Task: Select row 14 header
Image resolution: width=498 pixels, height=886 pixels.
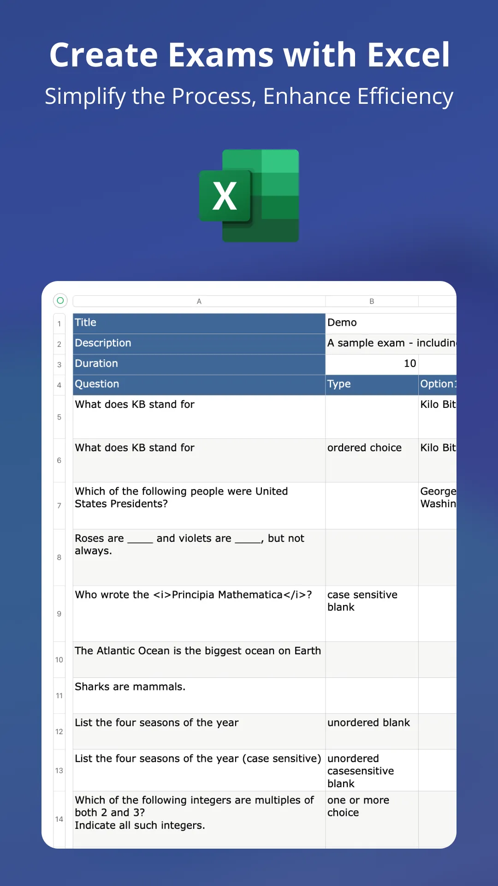Action: (59, 819)
